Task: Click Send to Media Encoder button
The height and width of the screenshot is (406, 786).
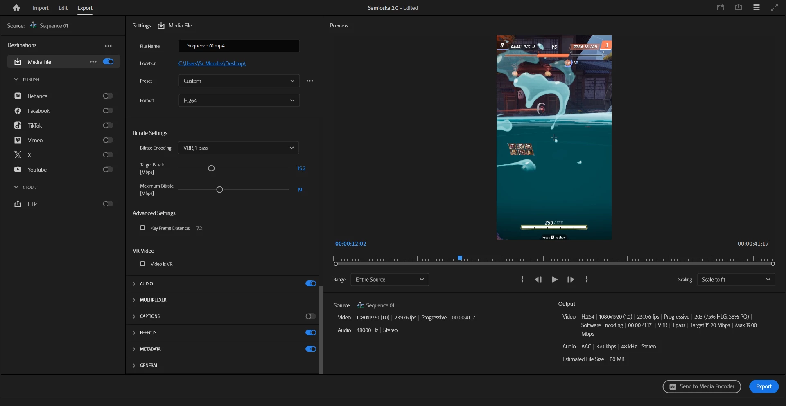Action: [x=702, y=386]
